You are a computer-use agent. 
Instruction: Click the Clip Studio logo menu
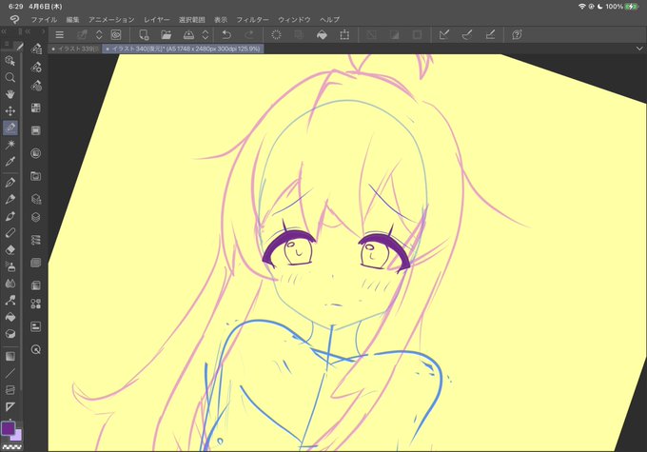pos(14,19)
